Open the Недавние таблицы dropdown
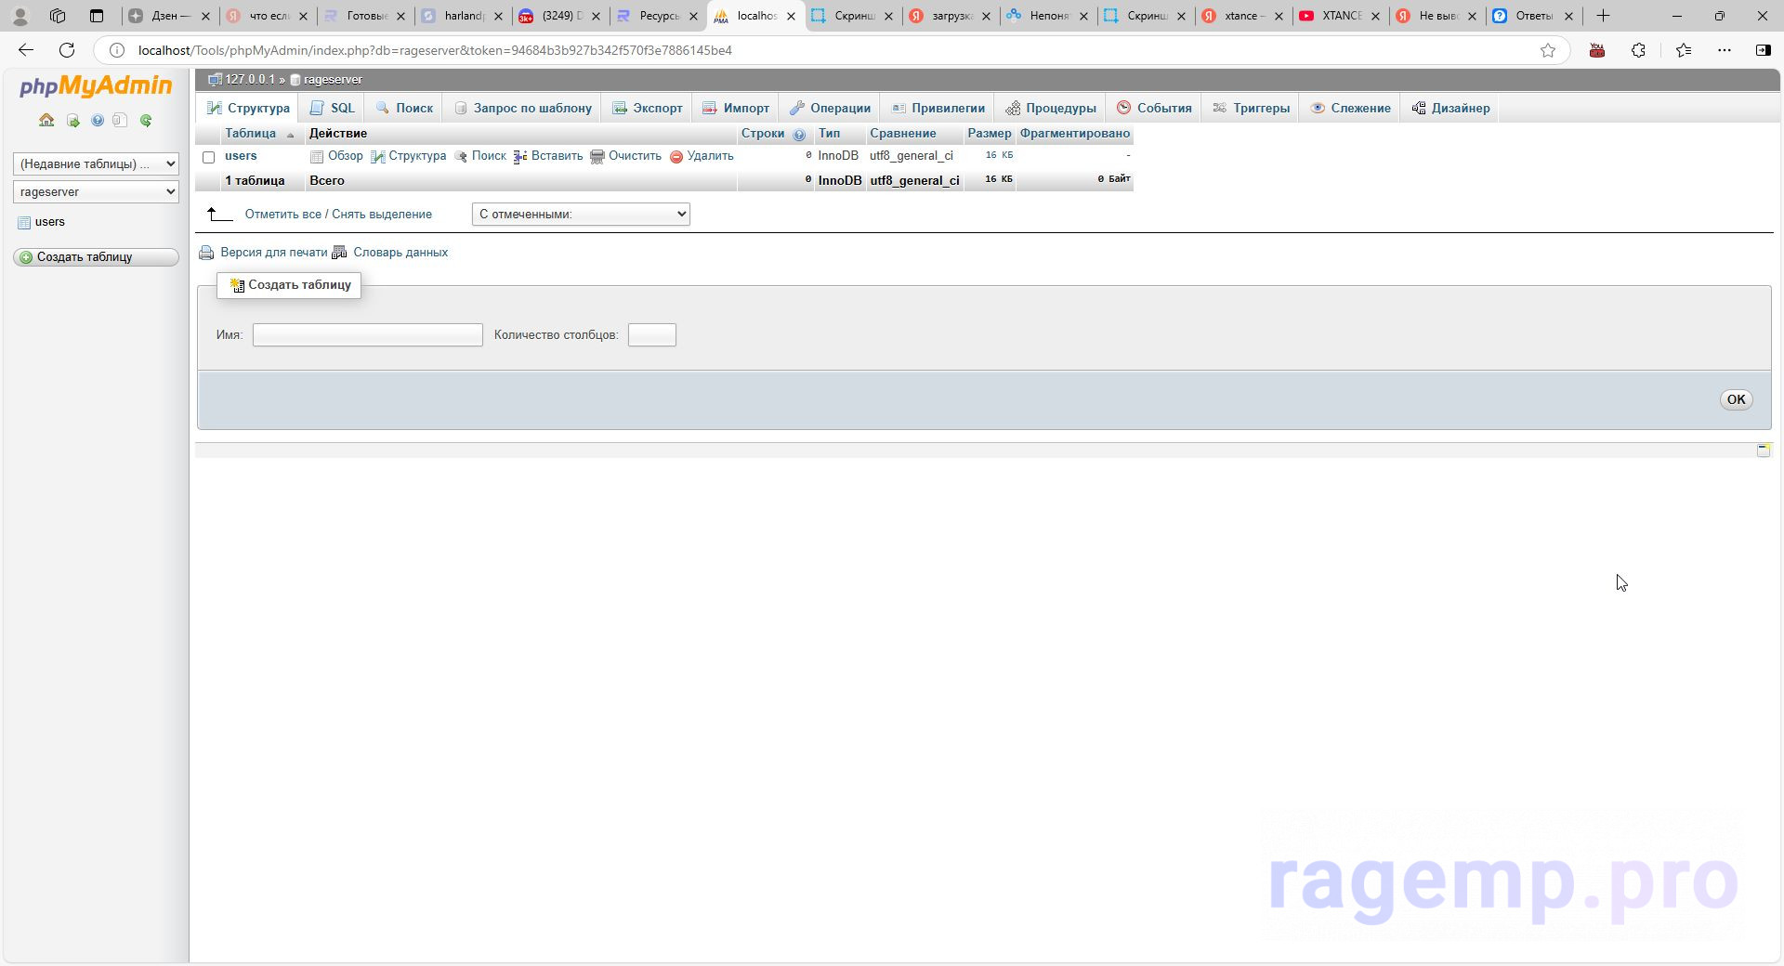The height and width of the screenshot is (966, 1784). pos(96,163)
